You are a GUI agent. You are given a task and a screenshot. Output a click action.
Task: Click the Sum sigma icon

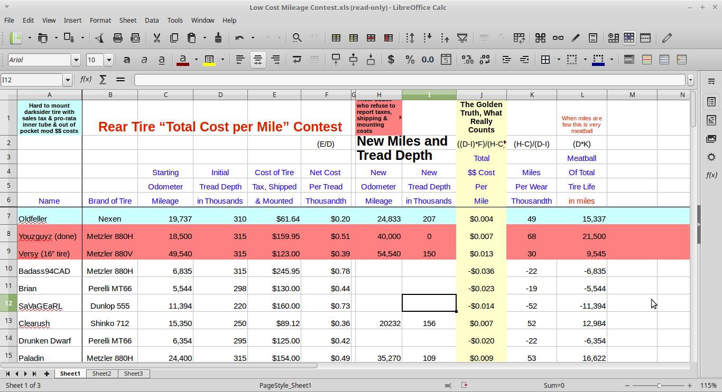pos(103,80)
